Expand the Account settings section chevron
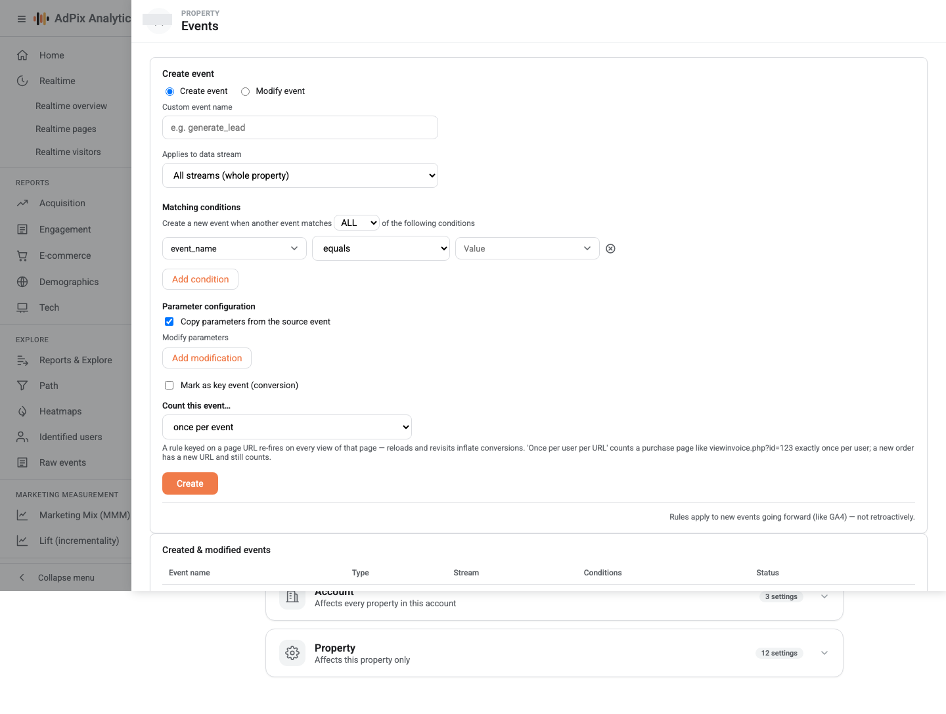Viewport: 946px width, 714px height. click(824, 596)
